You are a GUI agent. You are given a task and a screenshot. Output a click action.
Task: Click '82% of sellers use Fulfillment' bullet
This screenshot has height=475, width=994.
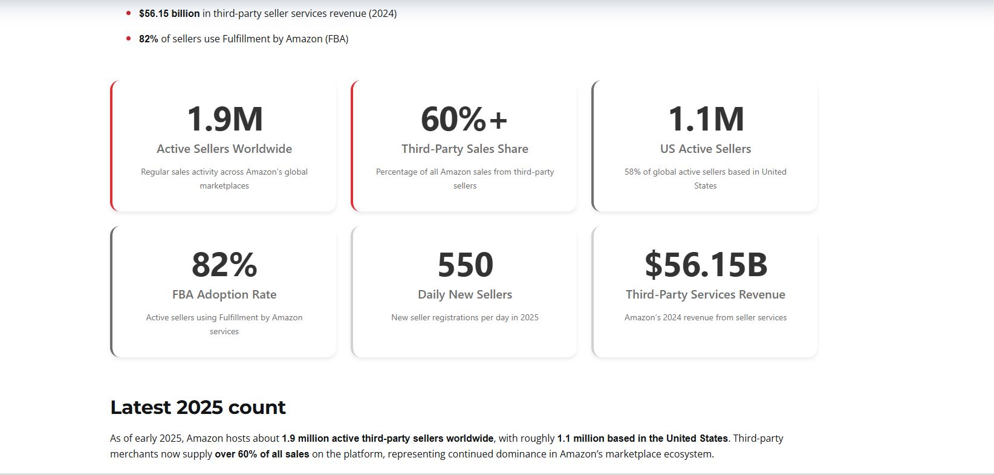244,39
